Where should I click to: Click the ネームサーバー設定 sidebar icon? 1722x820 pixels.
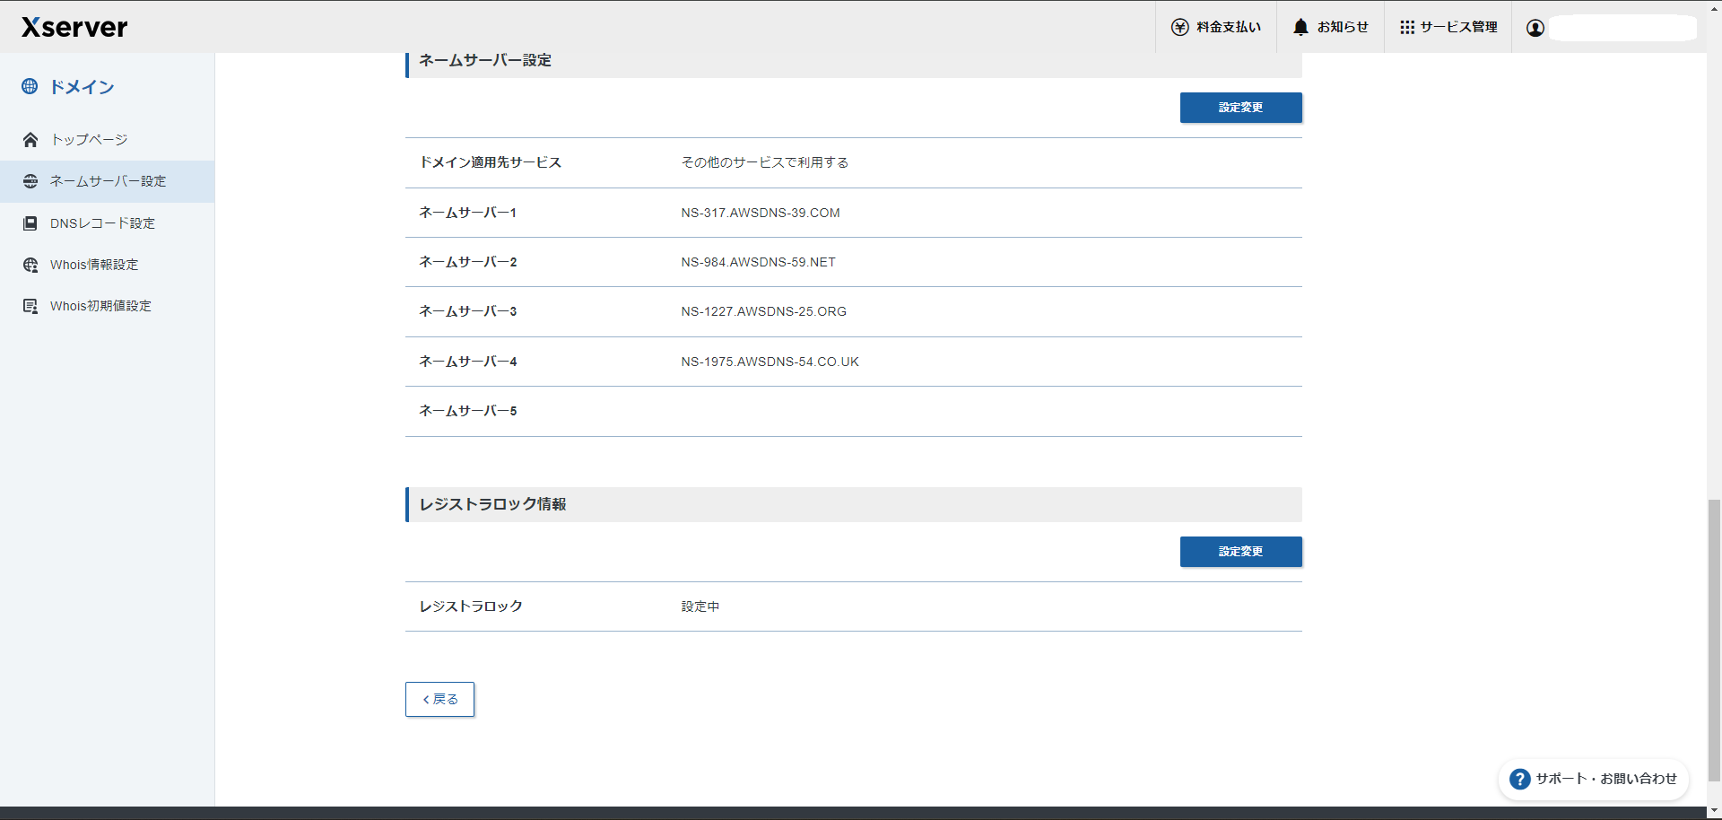pos(30,181)
